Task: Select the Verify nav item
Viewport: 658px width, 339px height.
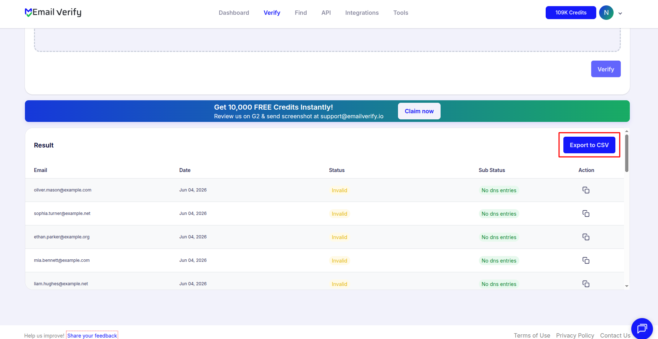Action: point(272,13)
